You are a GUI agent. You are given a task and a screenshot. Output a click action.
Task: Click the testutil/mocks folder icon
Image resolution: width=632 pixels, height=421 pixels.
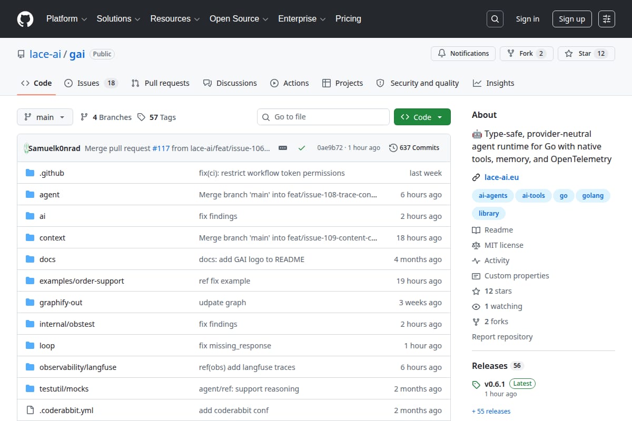pyautogui.click(x=30, y=389)
